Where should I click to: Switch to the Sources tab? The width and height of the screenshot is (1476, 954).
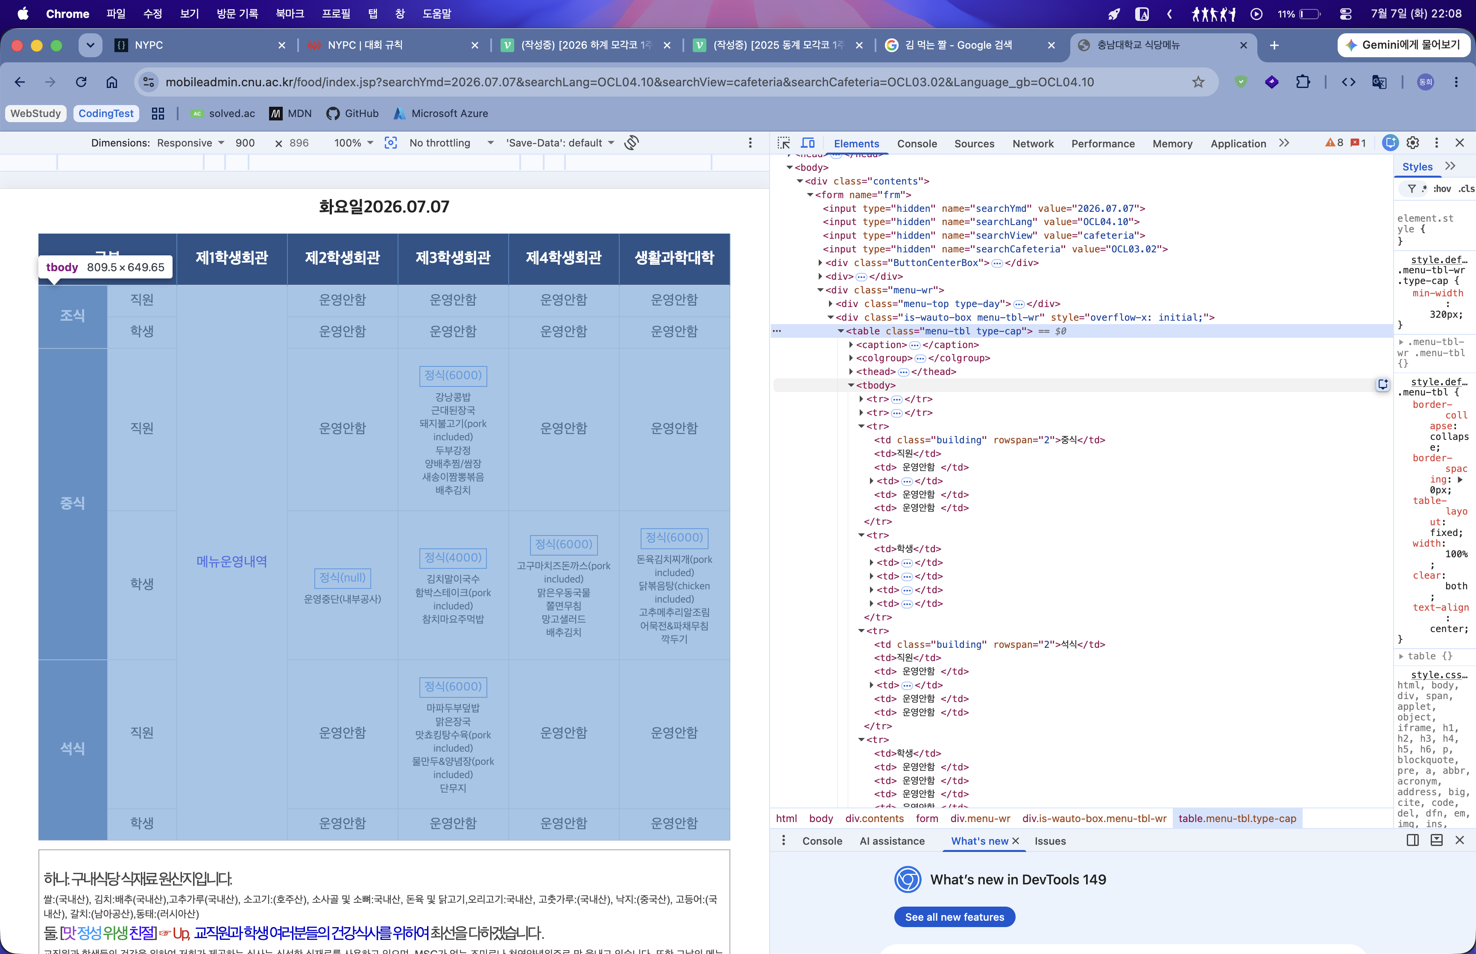point(974,144)
